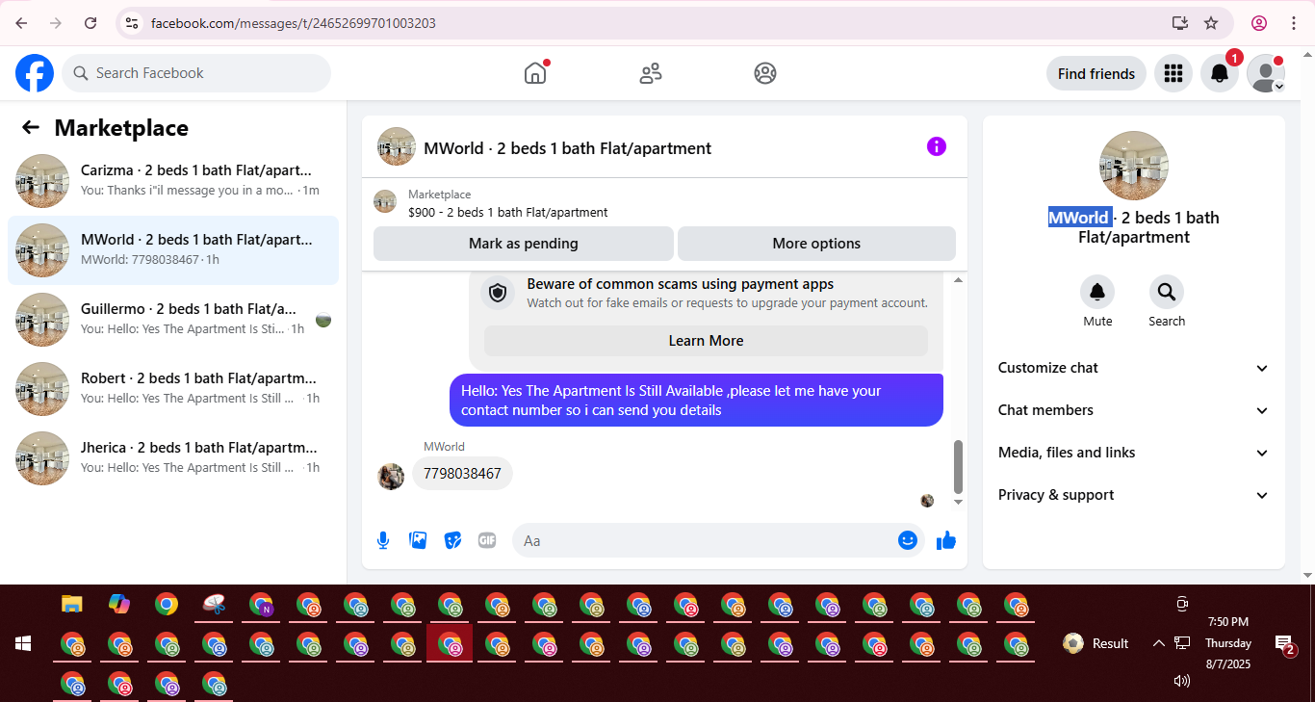
Task: Open MWorld conversation in Marketplace list
Action: [173, 250]
